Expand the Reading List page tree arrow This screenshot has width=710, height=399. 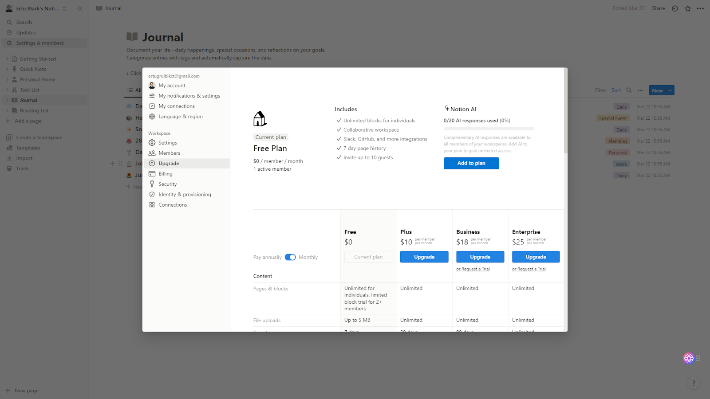[x=8, y=110]
